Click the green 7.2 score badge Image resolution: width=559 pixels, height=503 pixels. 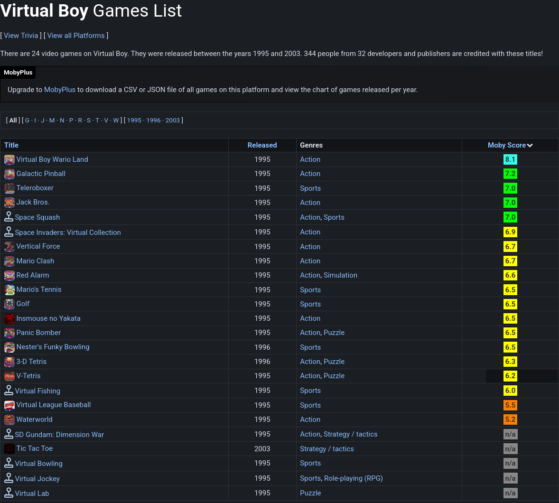pos(510,174)
